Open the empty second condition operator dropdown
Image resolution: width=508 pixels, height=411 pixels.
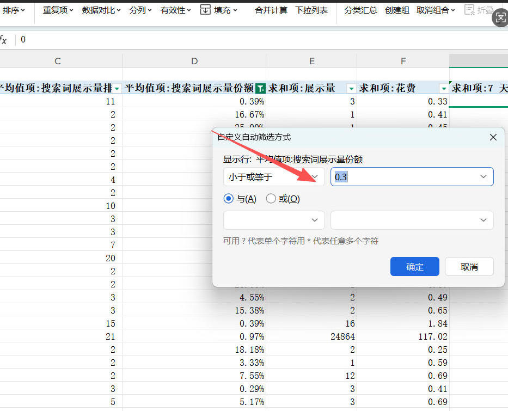274,220
